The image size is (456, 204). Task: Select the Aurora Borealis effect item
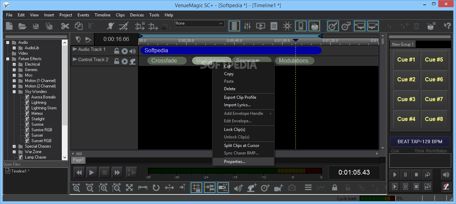tap(43, 97)
